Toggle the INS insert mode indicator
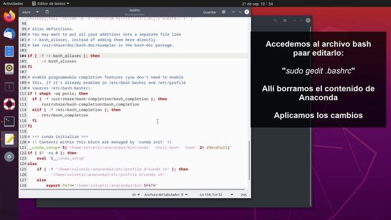The height and width of the screenshot is (220, 391). pyautogui.click(x=244, y=195)
